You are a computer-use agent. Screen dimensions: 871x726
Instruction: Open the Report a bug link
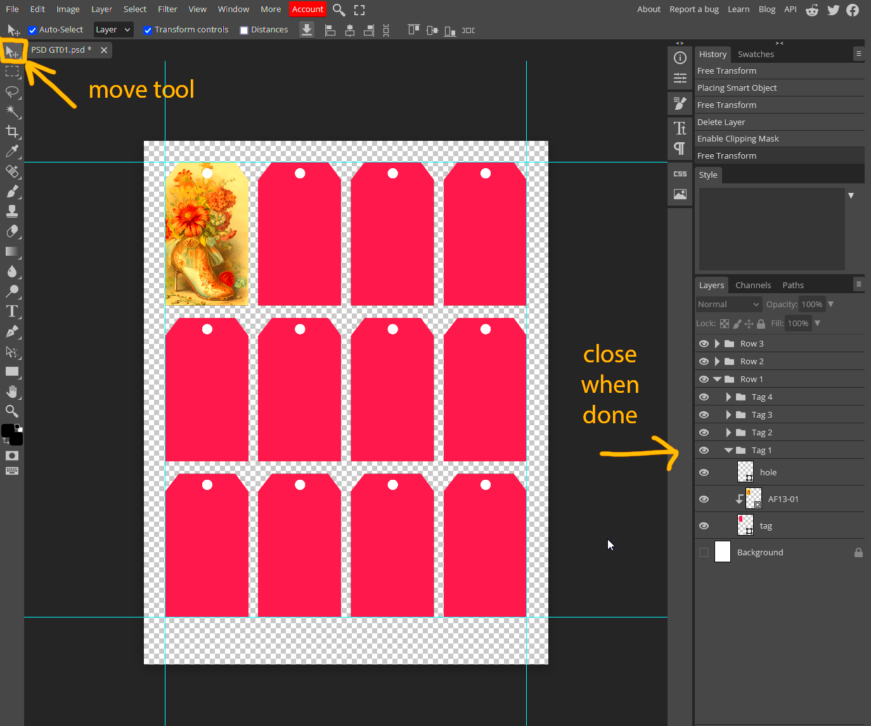pyautogui.click(x=694, y=10)
